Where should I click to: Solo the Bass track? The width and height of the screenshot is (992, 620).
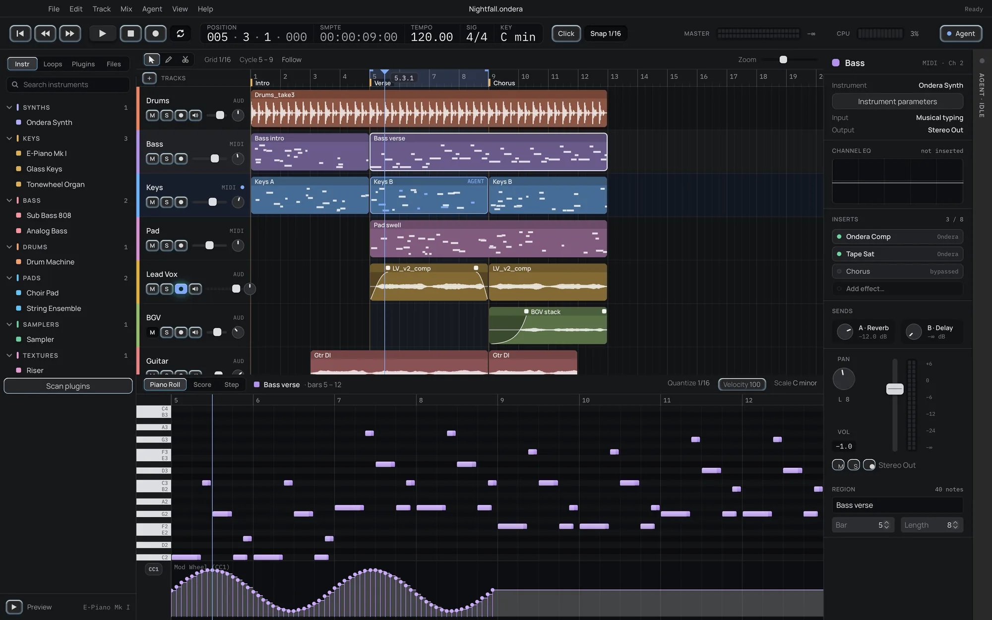tap(167, 159)
